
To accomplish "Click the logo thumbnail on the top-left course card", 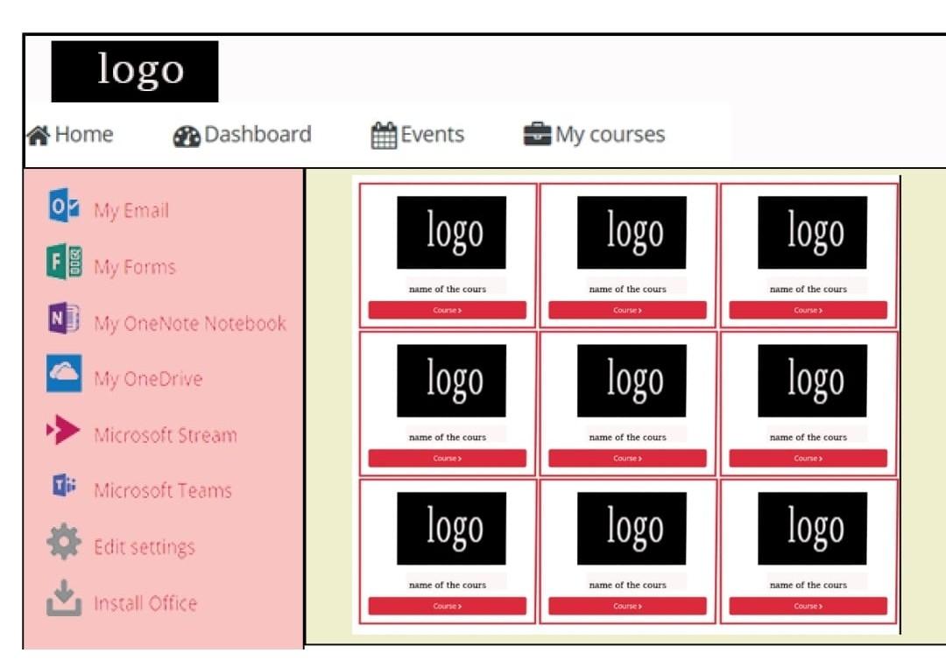I will pyautogui.click(x=452, y=230).
